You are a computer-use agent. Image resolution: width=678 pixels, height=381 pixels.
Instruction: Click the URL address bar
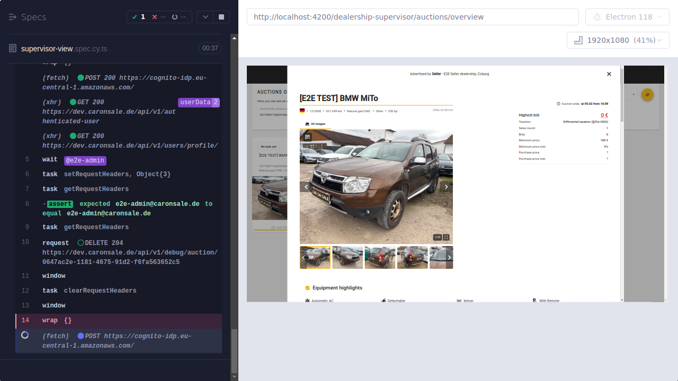(413, 16)
